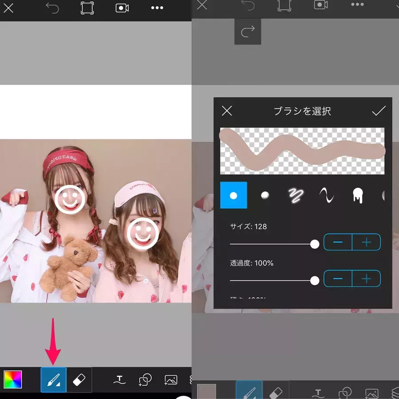Screen dimensions: 399x399
Task: Decrease サイズ with the minus button
Action: [x=338, y=243]
